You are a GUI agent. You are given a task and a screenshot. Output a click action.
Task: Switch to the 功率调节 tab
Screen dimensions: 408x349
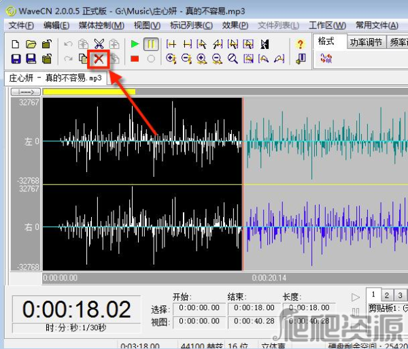(x=367, y=42)
